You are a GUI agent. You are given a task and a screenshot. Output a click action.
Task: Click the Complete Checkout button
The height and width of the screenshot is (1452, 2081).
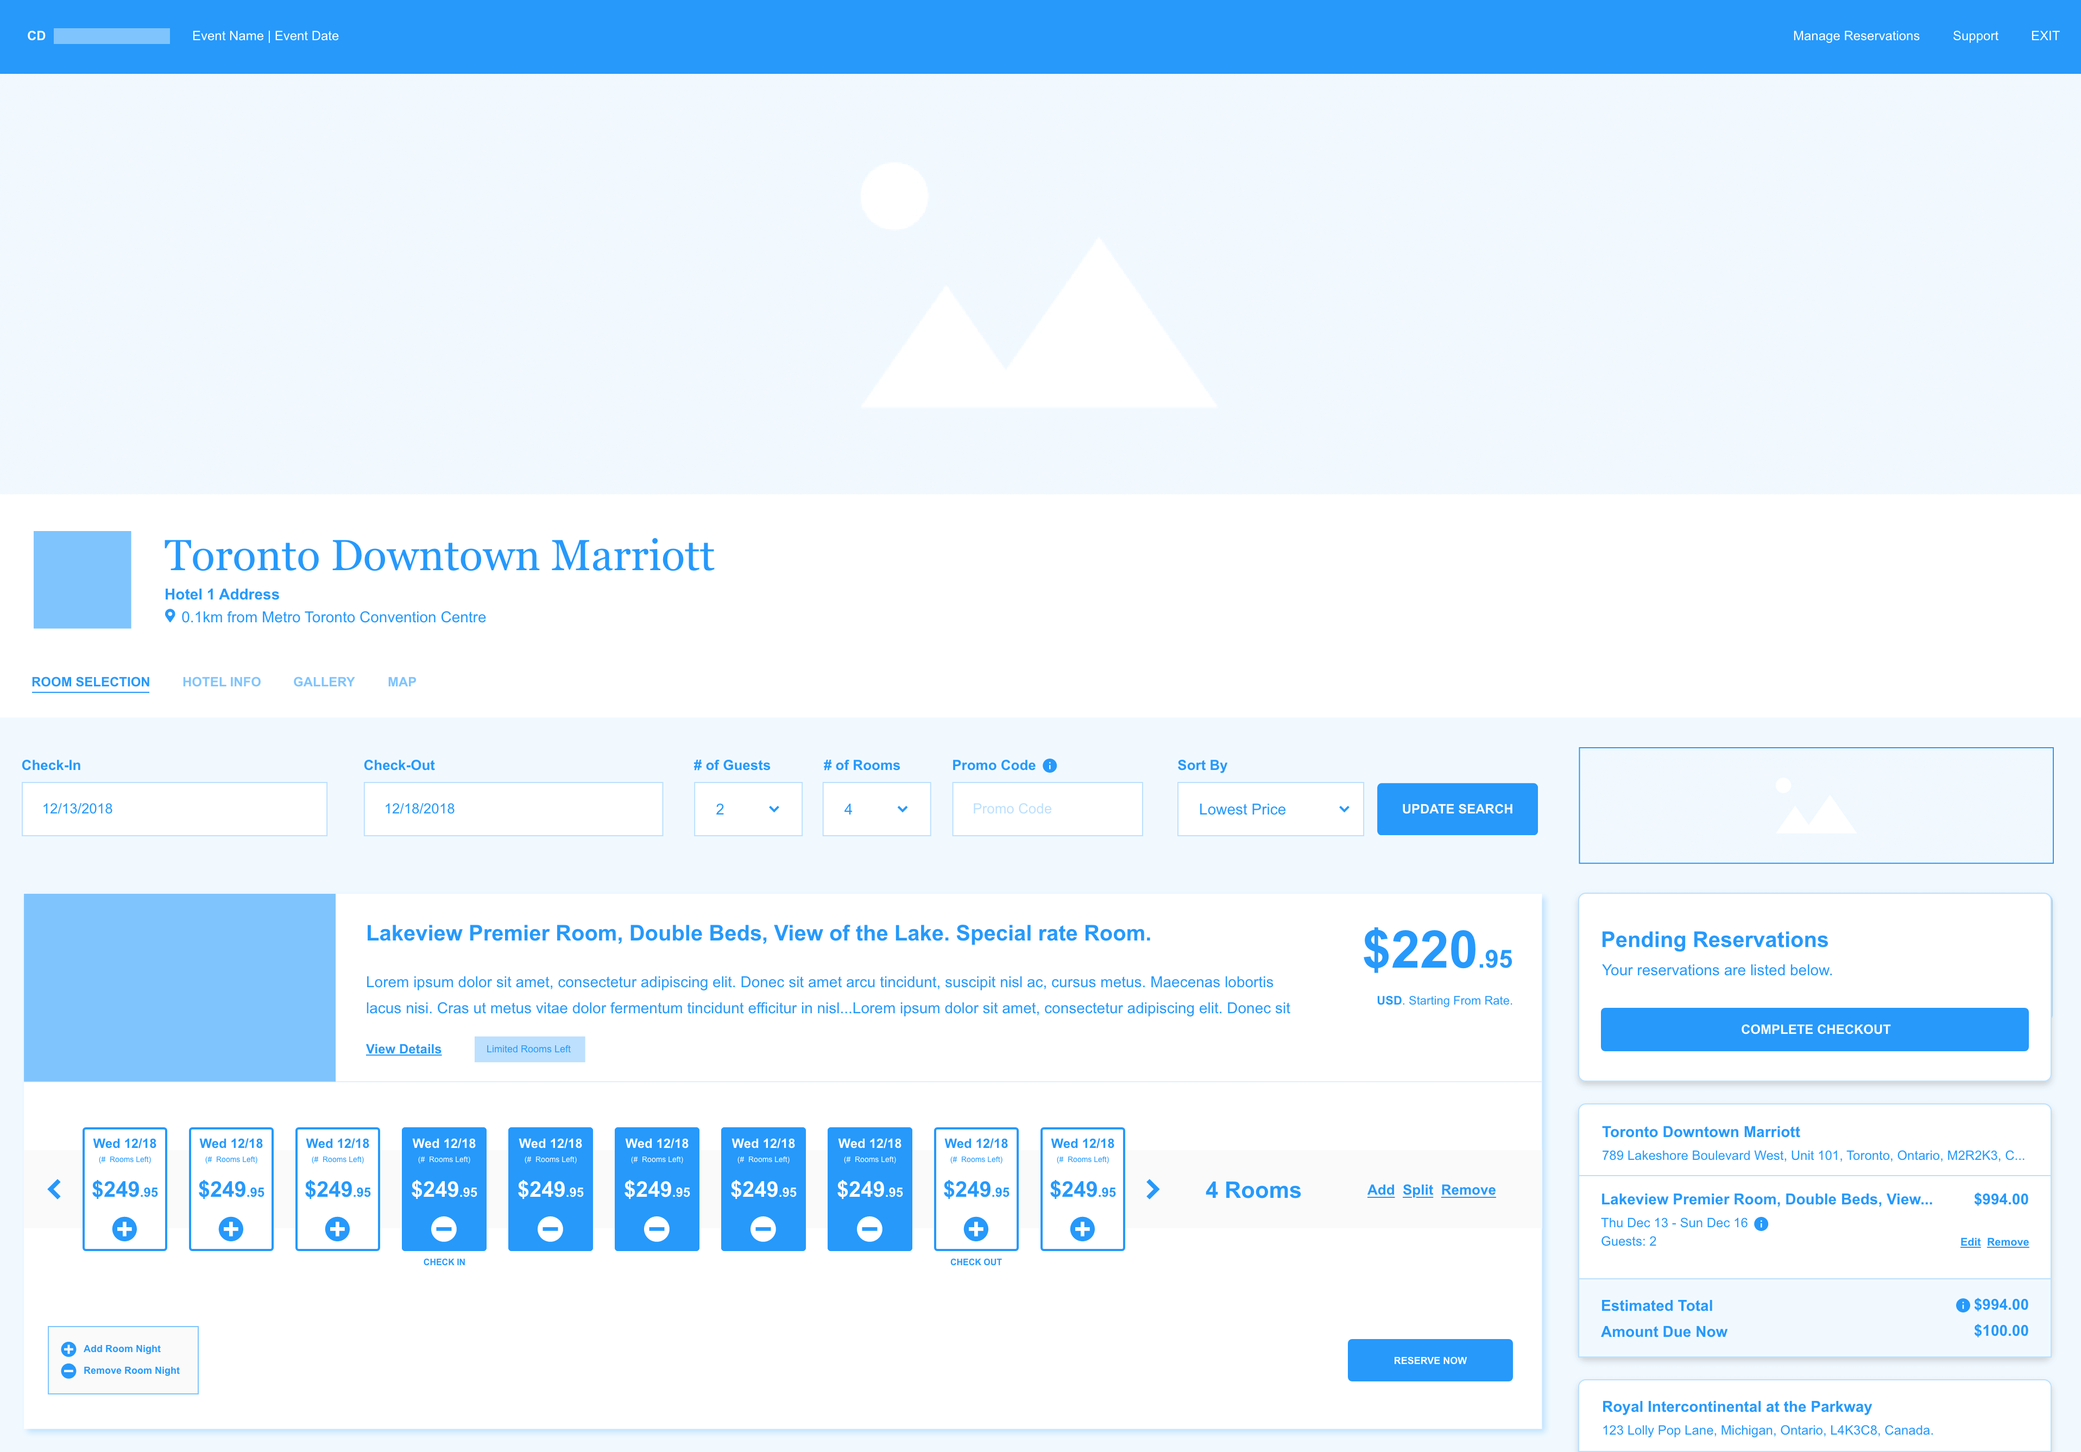(1814, 1030)
